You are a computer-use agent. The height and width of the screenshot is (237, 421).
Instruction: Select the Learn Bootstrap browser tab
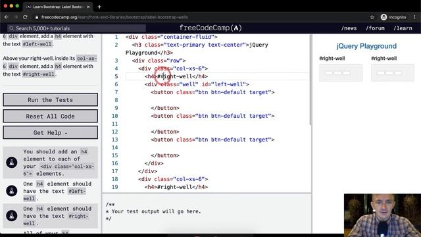click(58, 7)
